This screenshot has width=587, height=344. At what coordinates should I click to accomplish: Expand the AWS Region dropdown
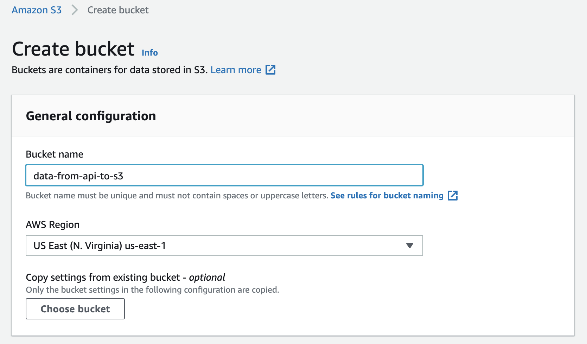pos(224,246)
